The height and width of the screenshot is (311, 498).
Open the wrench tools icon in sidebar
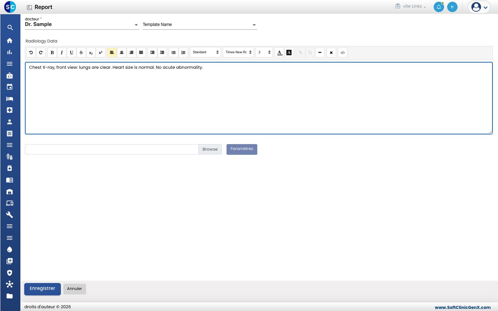click(x=10, y=215)
